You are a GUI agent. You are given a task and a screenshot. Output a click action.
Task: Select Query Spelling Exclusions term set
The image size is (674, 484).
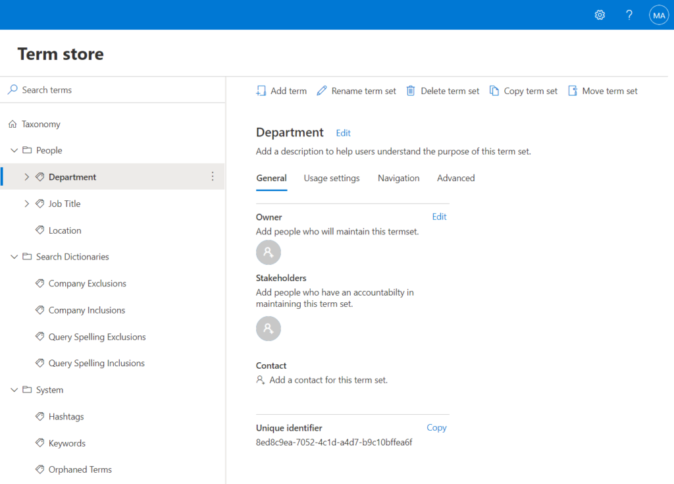(x=97, y=336)
